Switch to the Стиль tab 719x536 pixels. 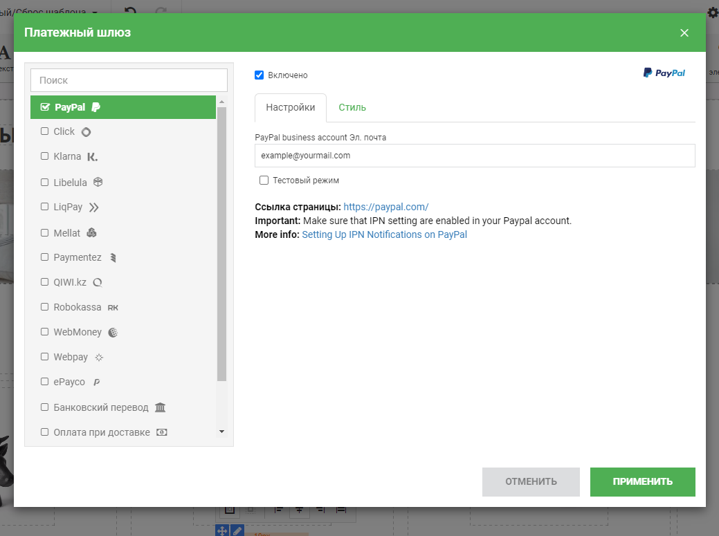(352, 108)
